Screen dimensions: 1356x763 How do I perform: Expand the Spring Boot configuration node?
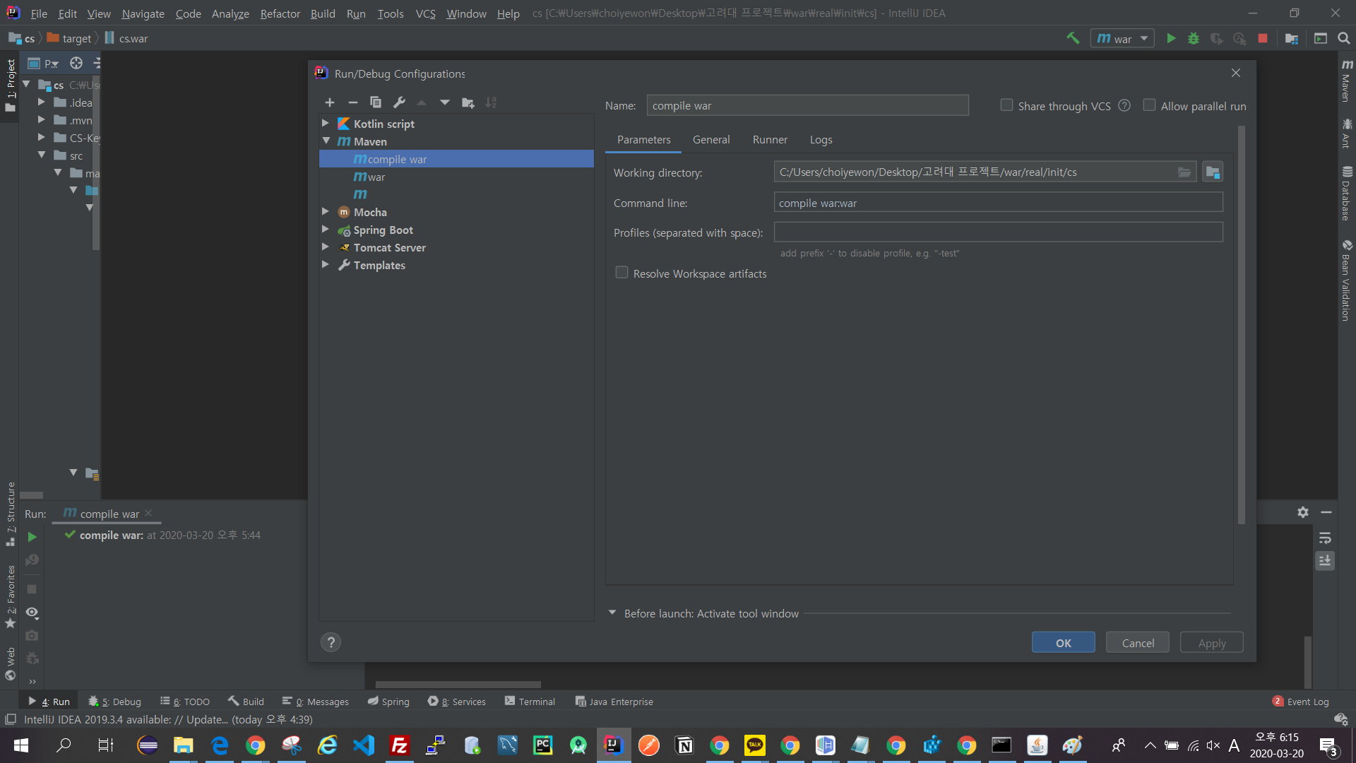click(x=326, y=230)
